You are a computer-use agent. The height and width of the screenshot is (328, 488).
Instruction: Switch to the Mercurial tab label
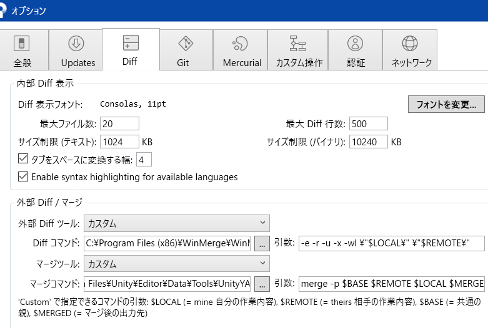click(x=242, y=63)
